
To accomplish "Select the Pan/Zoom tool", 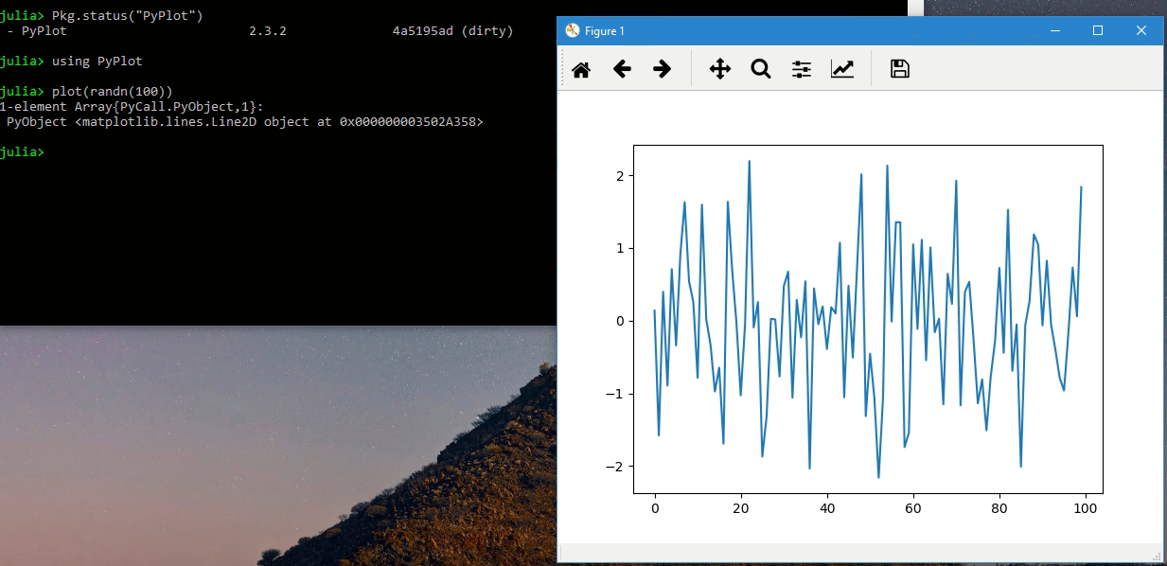I will (x=720, y=68).
